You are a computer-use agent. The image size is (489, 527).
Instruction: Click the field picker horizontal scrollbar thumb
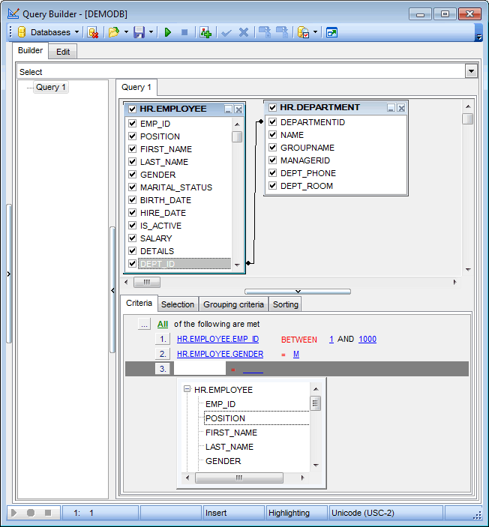click(239, 478)
